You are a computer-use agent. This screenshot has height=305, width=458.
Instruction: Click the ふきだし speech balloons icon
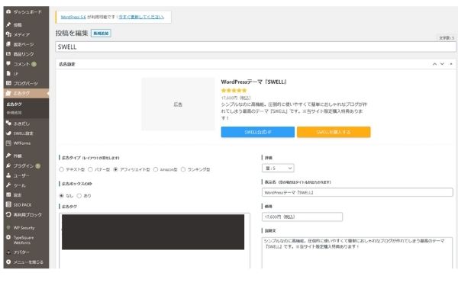(8, 124)
